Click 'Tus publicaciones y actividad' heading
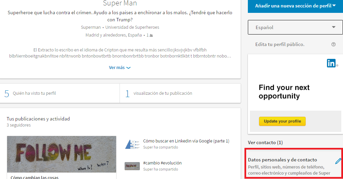This screenshot has width=343, height=179. coord(38,119)
